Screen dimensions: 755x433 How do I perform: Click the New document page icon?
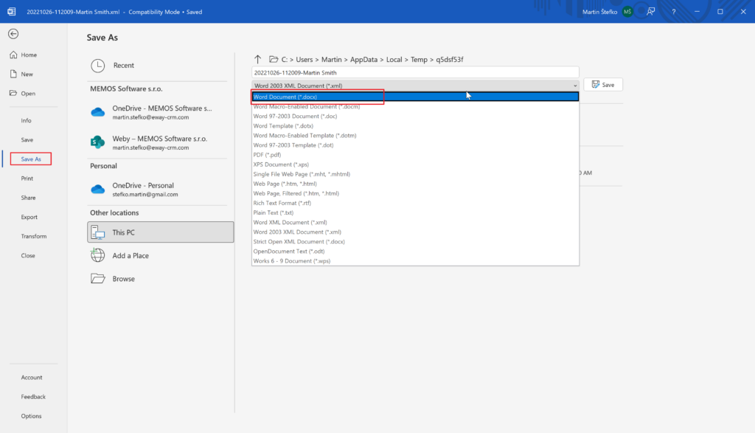[x=13, y=75]
